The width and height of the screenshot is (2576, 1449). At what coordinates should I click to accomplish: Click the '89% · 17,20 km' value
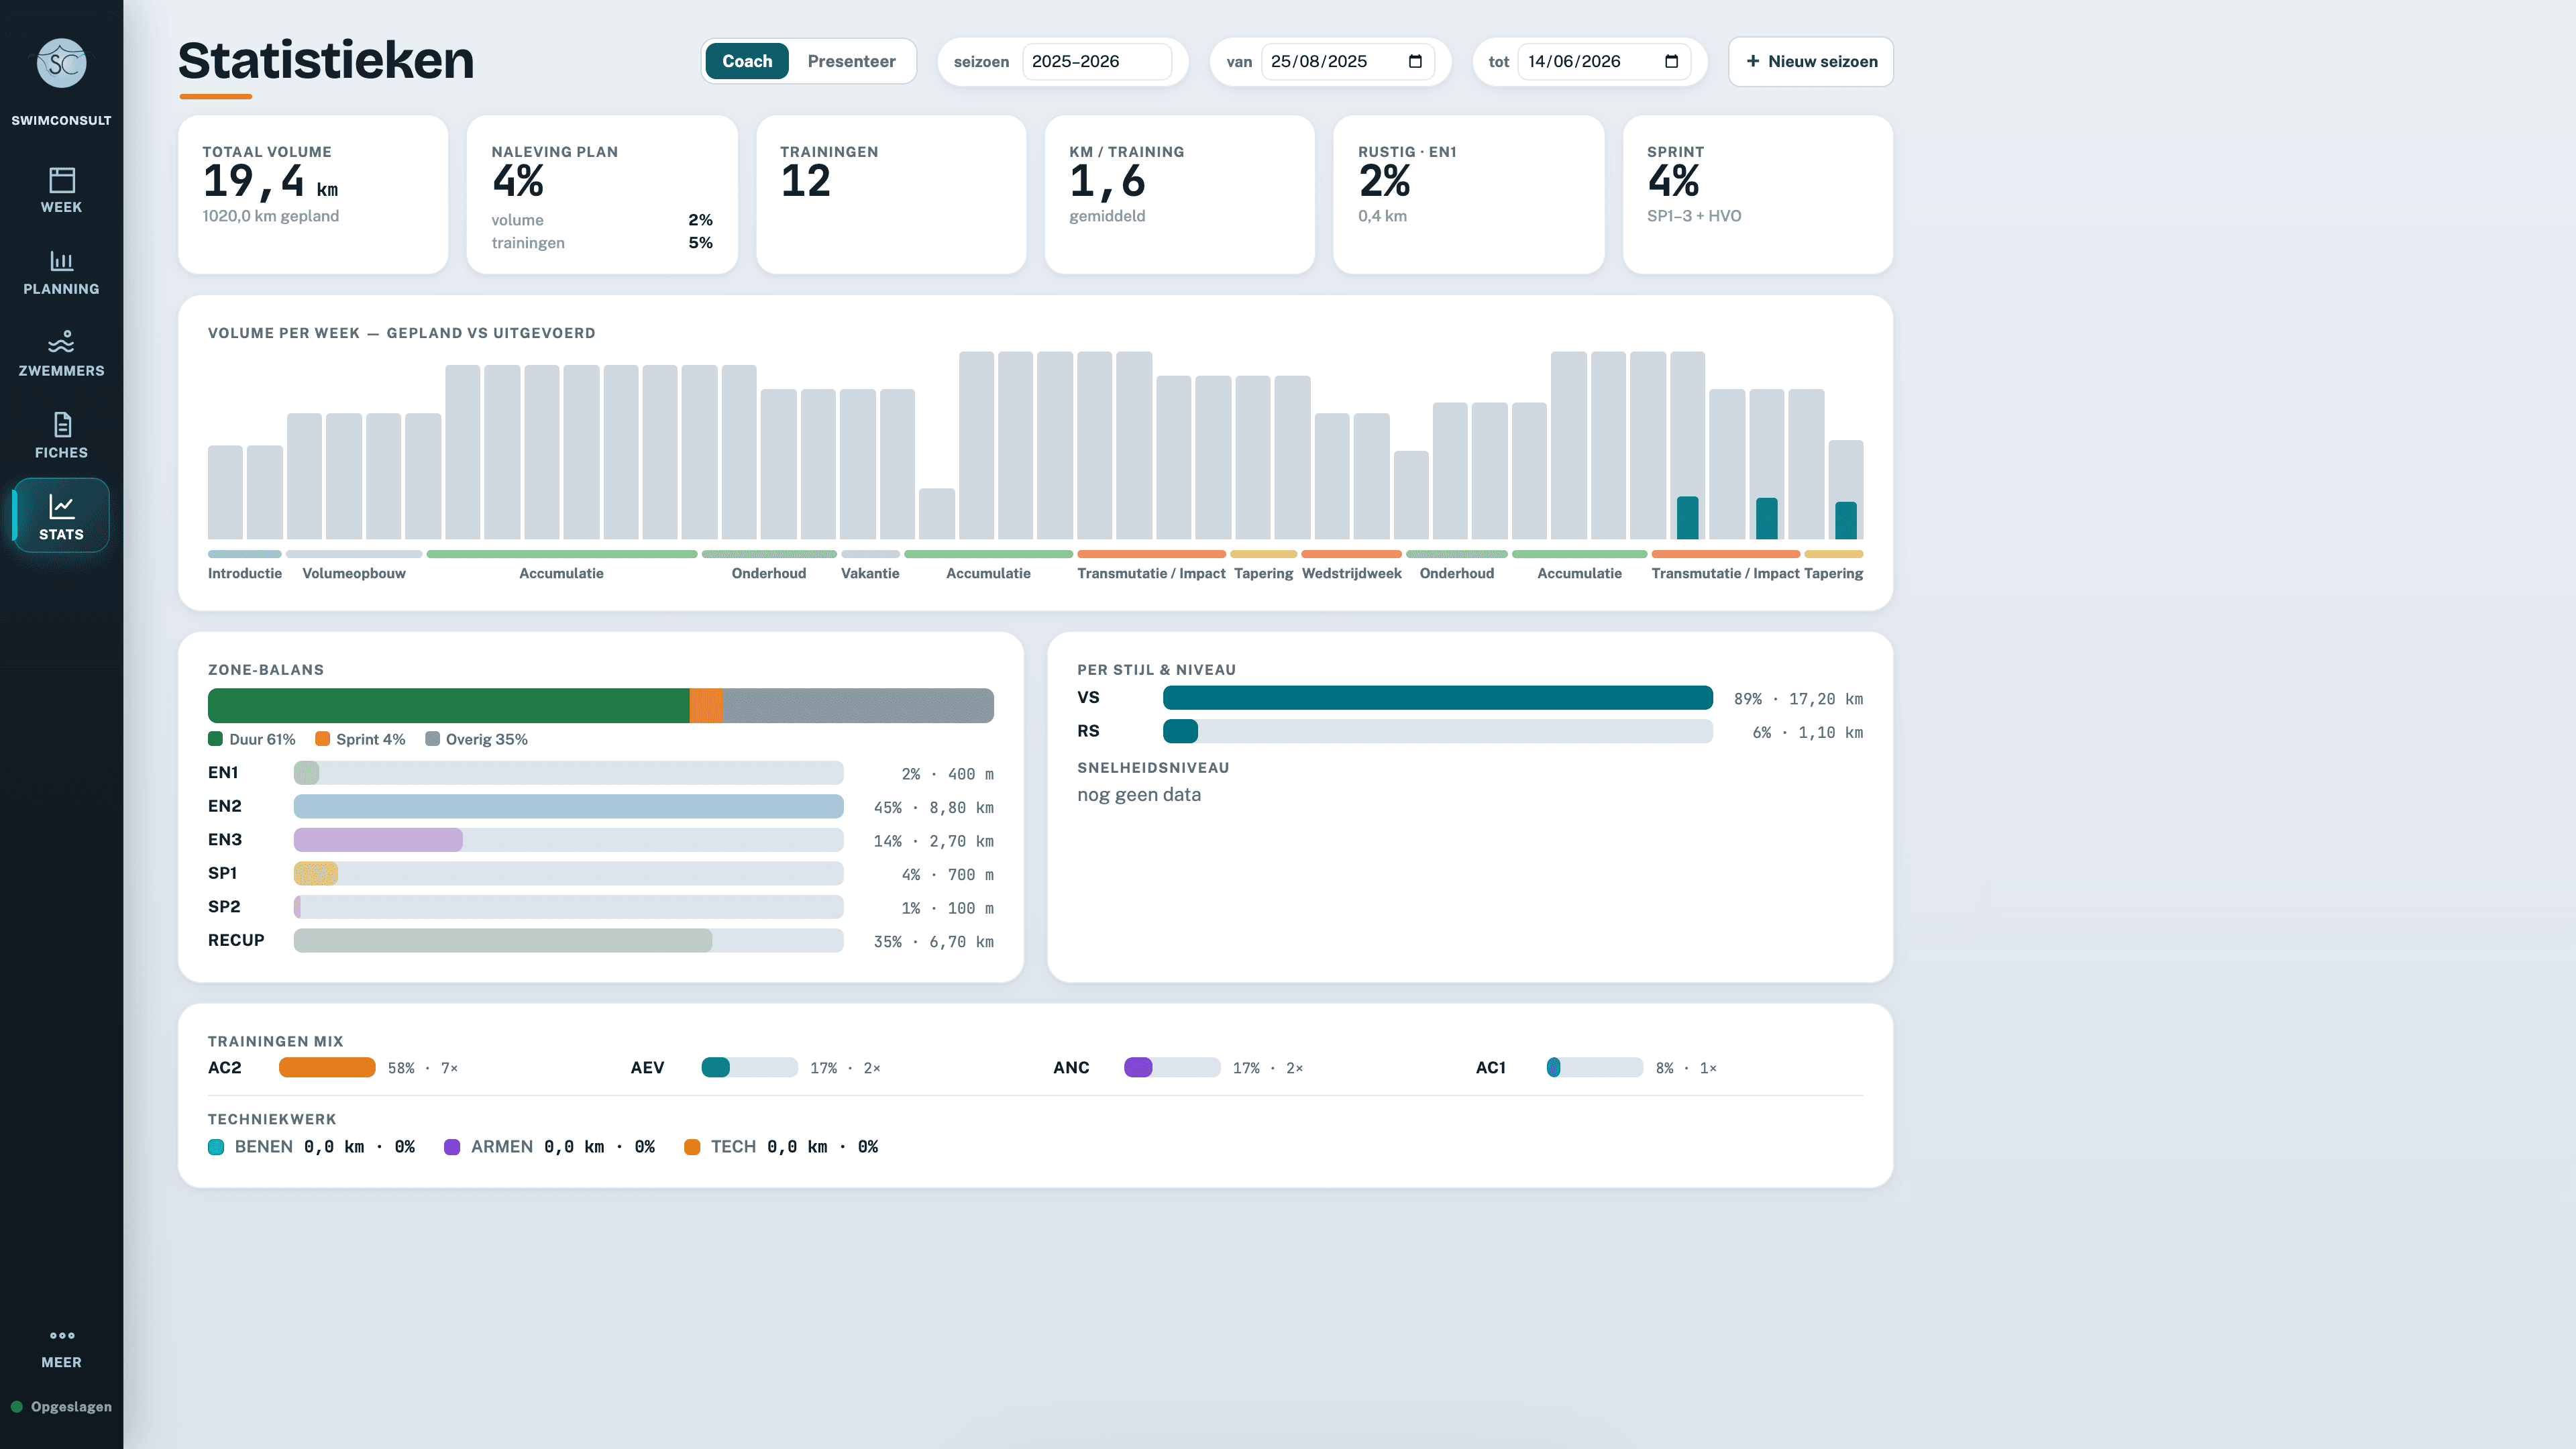tap(1798, 699)
